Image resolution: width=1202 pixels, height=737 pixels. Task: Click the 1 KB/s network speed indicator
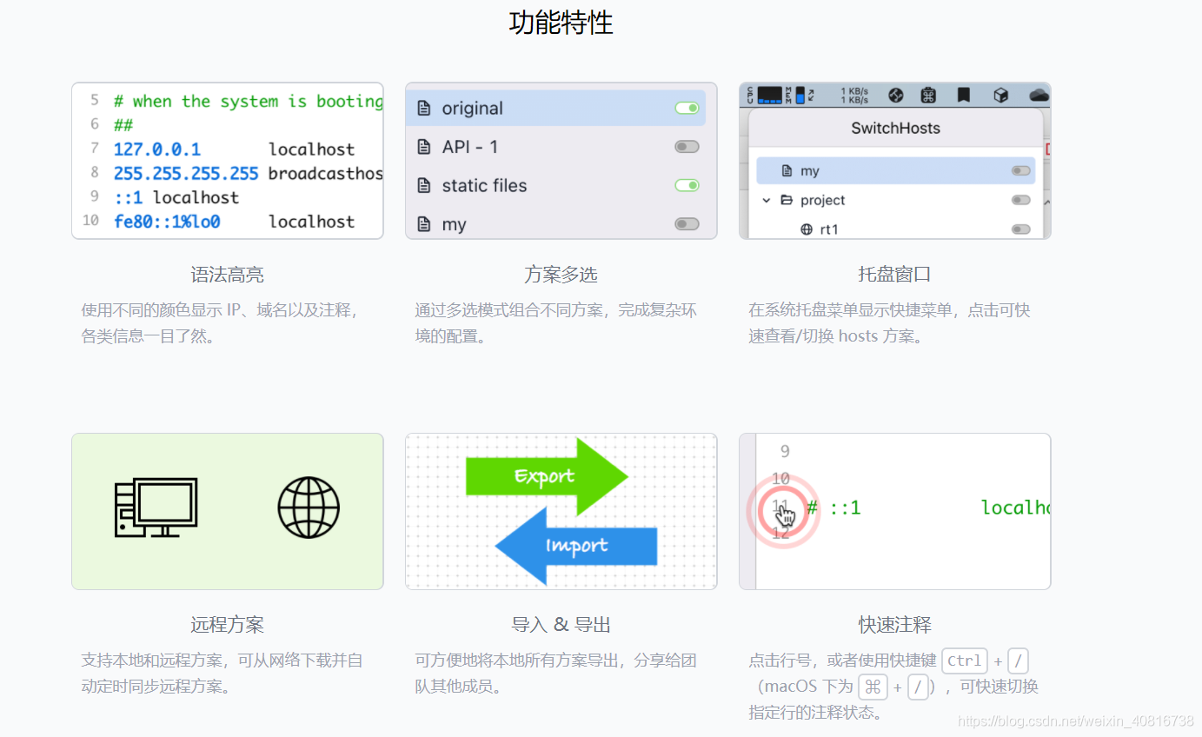853,95
